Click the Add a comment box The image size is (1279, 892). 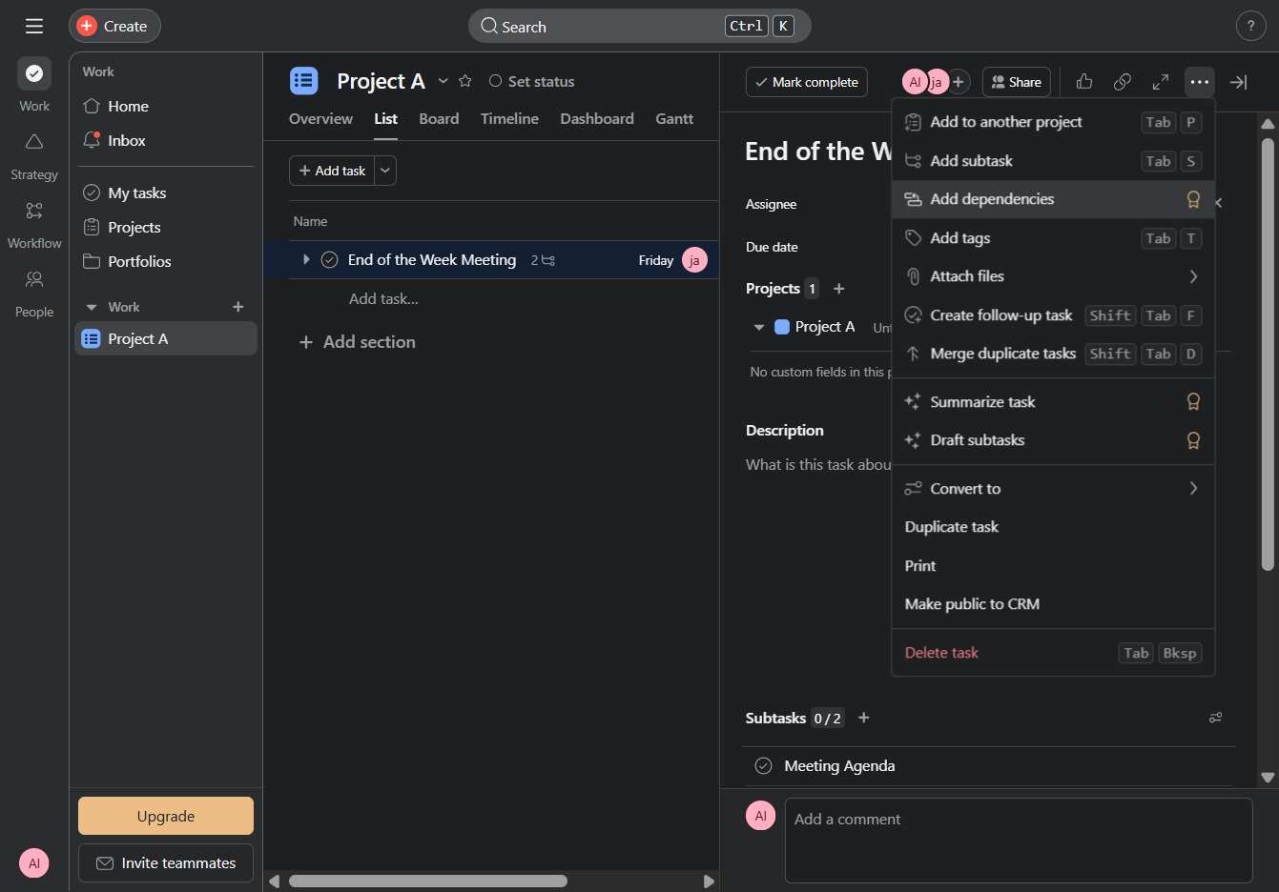point(1019,841)
